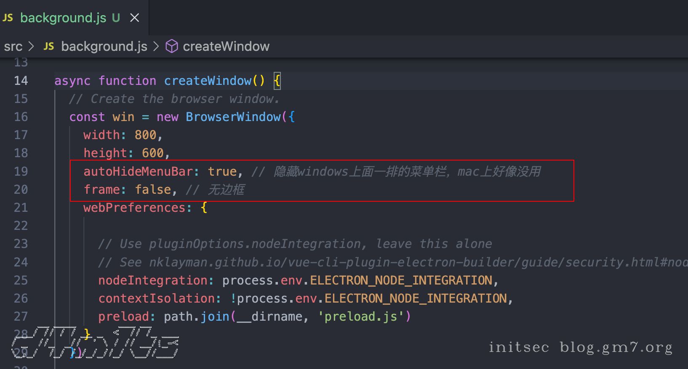
Task: Click the opening curly brace on line 14
Action: point(277,81)
